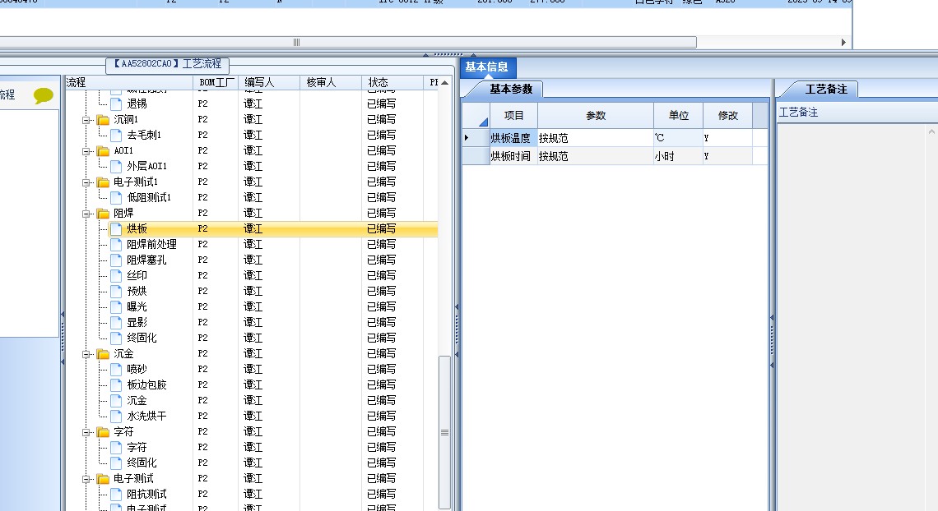Click document icon beside 外层AOI1
The height and width of the screenshot is (511, 938).
tap(116, 166)
